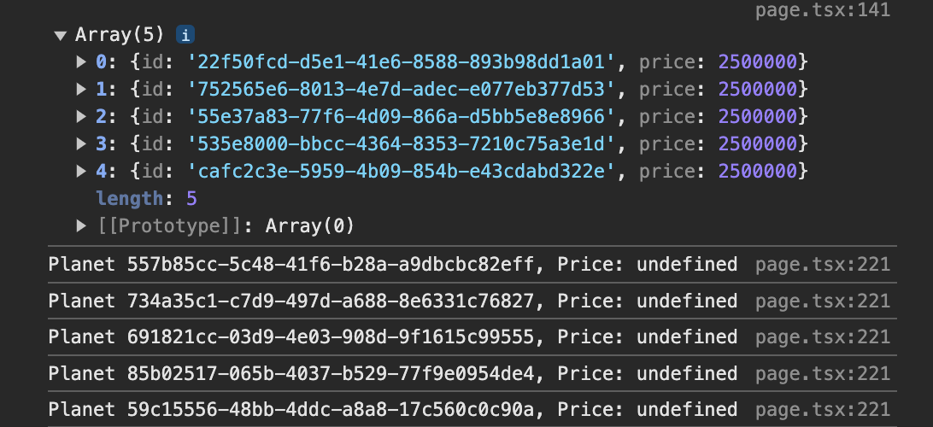Click the blue info icon beside Array(5)
Image resolution: width=933 pixels, height=427 pixels.
185,35
